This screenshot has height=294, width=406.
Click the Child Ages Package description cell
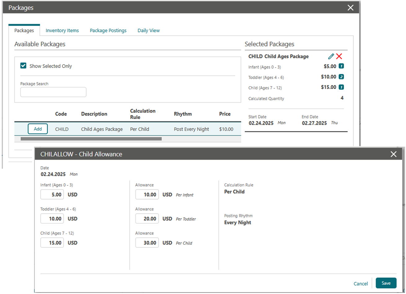[x=102, y=129]
